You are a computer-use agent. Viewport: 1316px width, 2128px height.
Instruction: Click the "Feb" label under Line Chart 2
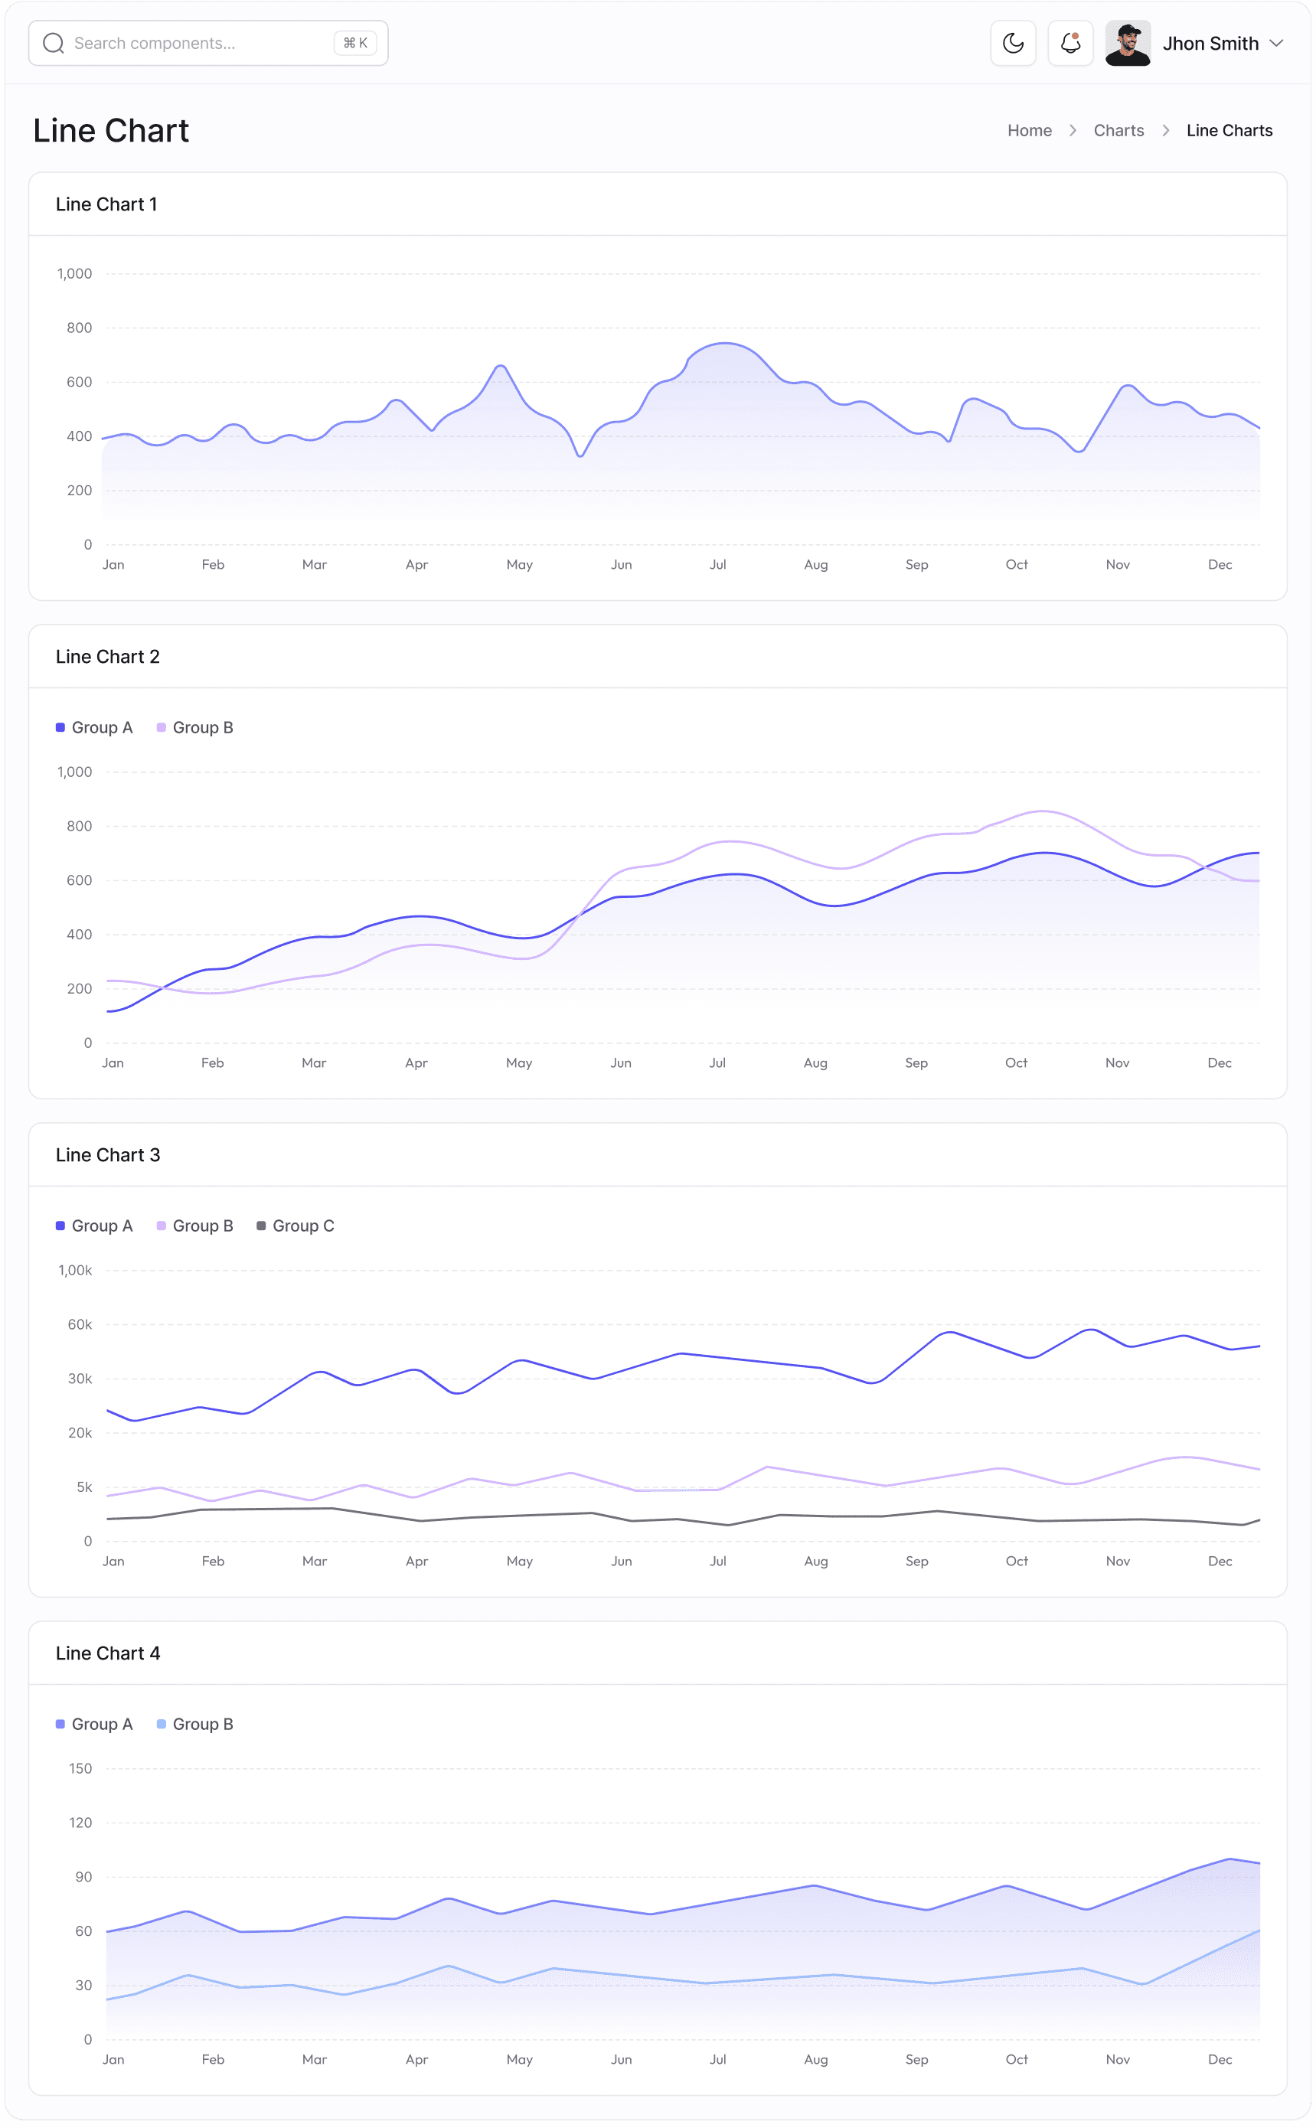(212, 1063)
